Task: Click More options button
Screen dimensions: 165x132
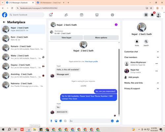Action: pos(101,38)
